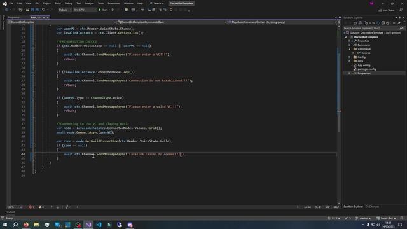Image resolution: width=407 pixels, height=229 pixels.
Task: Collapse the code block at line 42
Action: (x=33, y=146)
